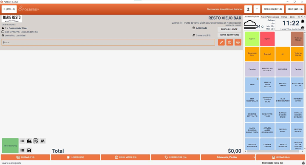Click COBRAR (F10) button

coord(25,157)
